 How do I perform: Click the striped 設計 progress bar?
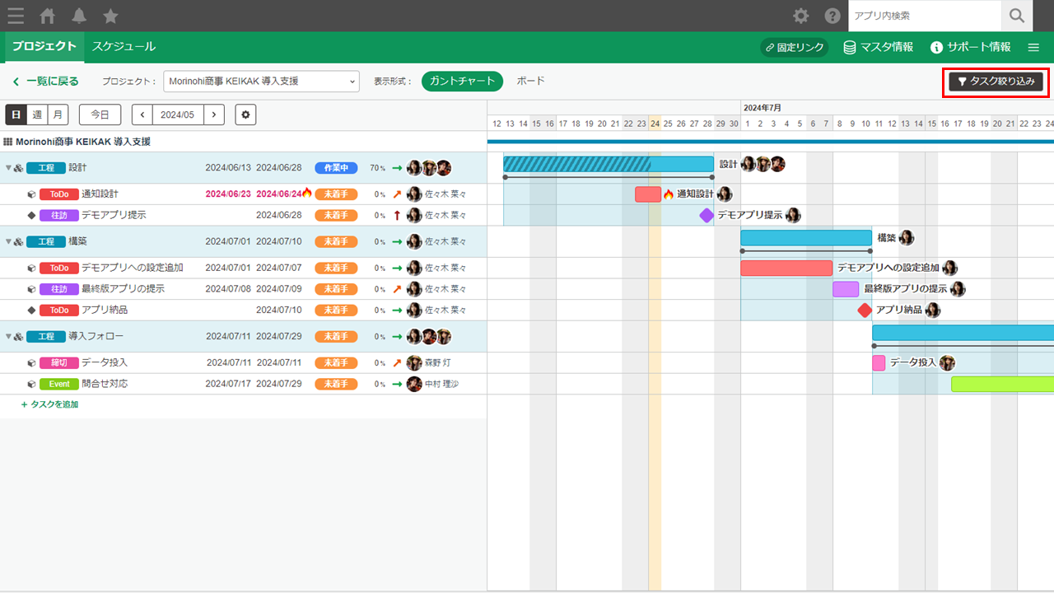pyautogui.click(x=576, y=164)
